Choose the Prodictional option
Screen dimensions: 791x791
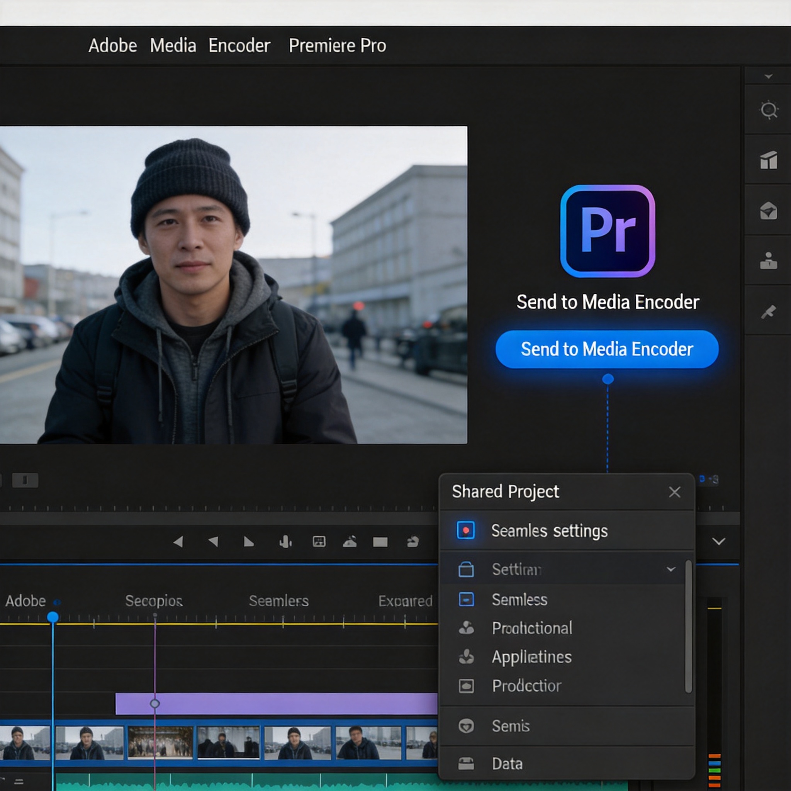point(532,628)
